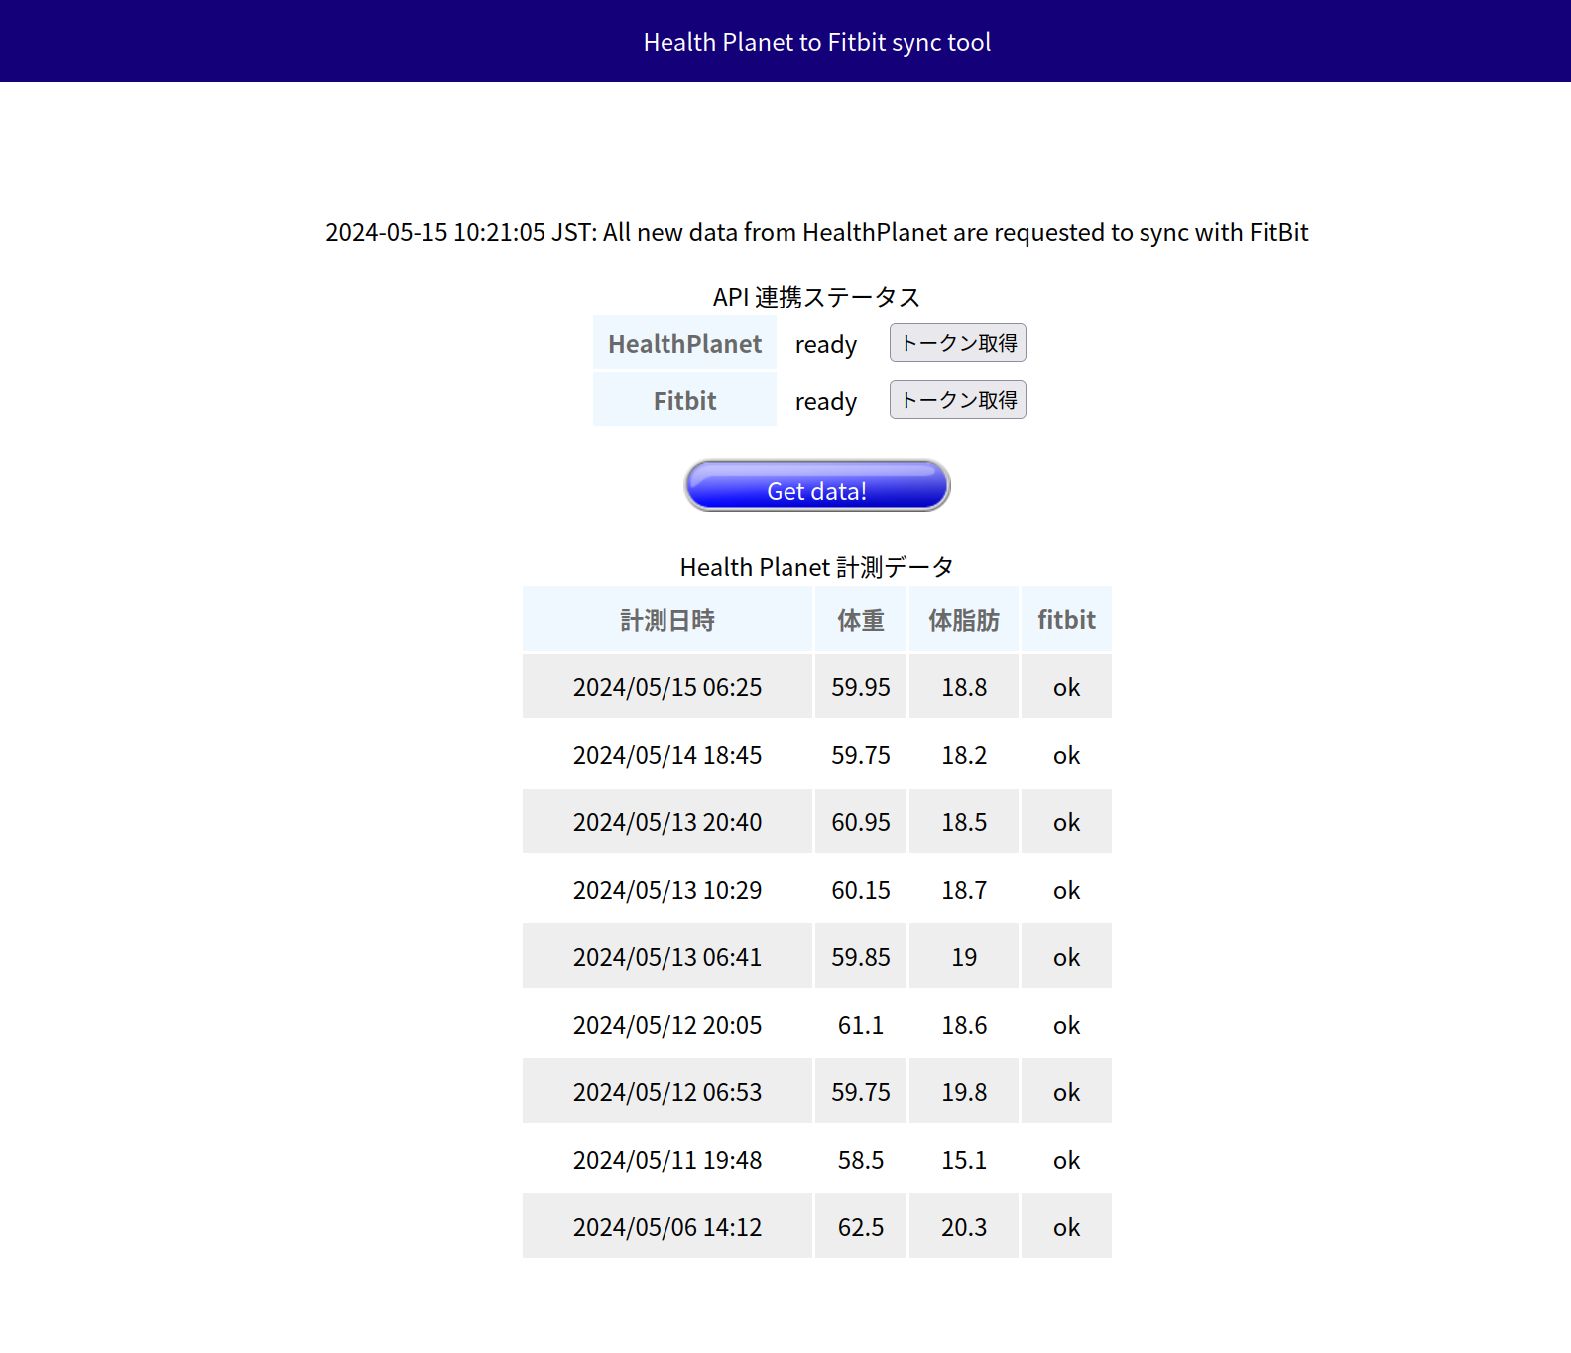The height and width of the screenshot is (1353, 1571).
Task: Click トークン取得 button for HealthPlanet
Action: pyautogui.click(x=958, y=343)
